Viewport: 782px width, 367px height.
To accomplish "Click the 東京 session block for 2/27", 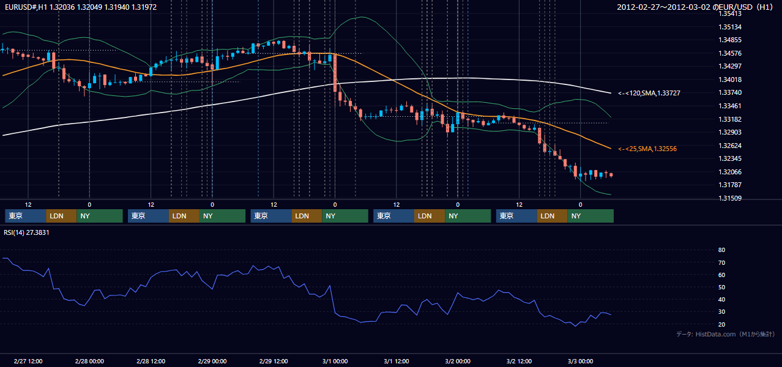I will click(x=26, y=216).
